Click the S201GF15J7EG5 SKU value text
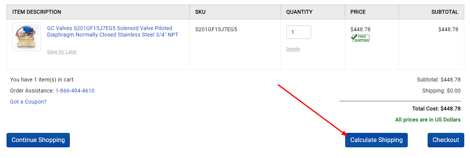 point(216,29)
